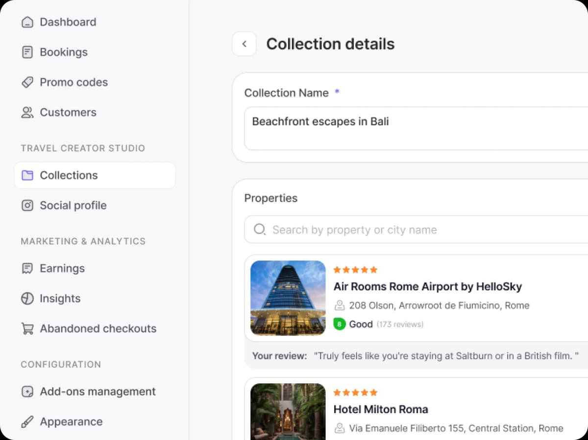This screenshot has width=588, height=440.
Task: Click the Abandoned checkouts cart icon
Action: (27, 329)
